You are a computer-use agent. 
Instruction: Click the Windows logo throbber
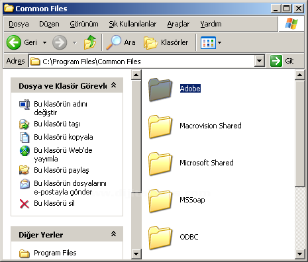[291, 24]
